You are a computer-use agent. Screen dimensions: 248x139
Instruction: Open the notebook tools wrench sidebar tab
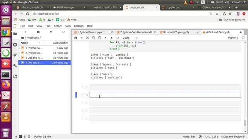(15, 66)
